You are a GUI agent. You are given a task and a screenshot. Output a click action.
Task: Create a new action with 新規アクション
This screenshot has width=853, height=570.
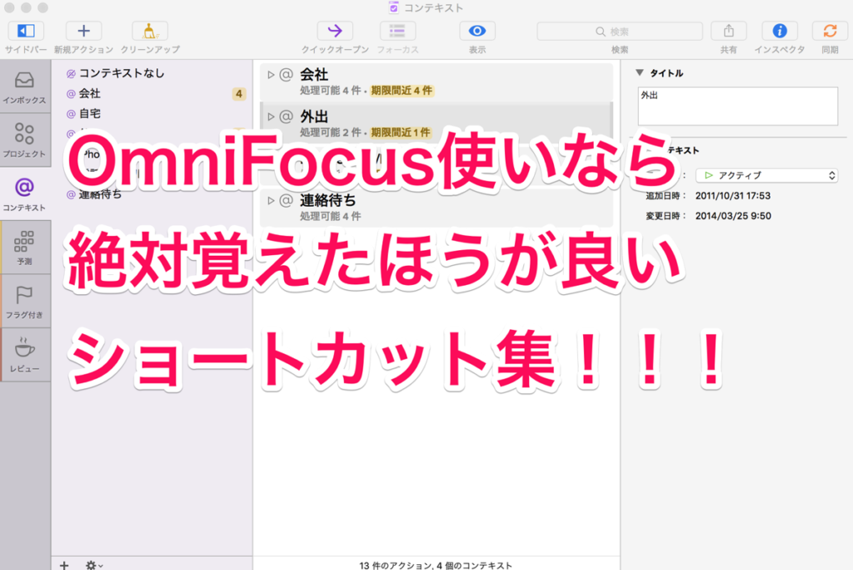tap(83, 31)
